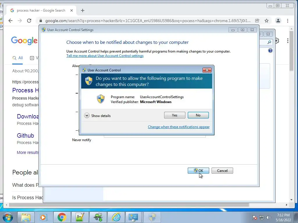Open Change when these notifications appear link
The height and width of the screenshot is (223, 298).
[x=179, y=127]
